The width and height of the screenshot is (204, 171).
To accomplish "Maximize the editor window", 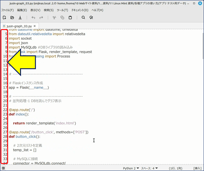I will click(194, 3).
